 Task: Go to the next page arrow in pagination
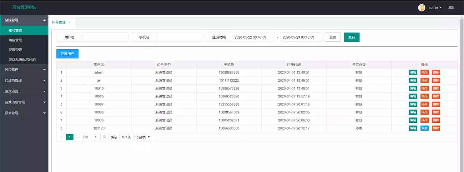(x=78, y=137)
